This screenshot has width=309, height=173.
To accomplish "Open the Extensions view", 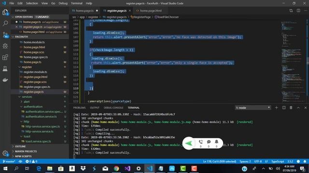I will tap(5, 57).
